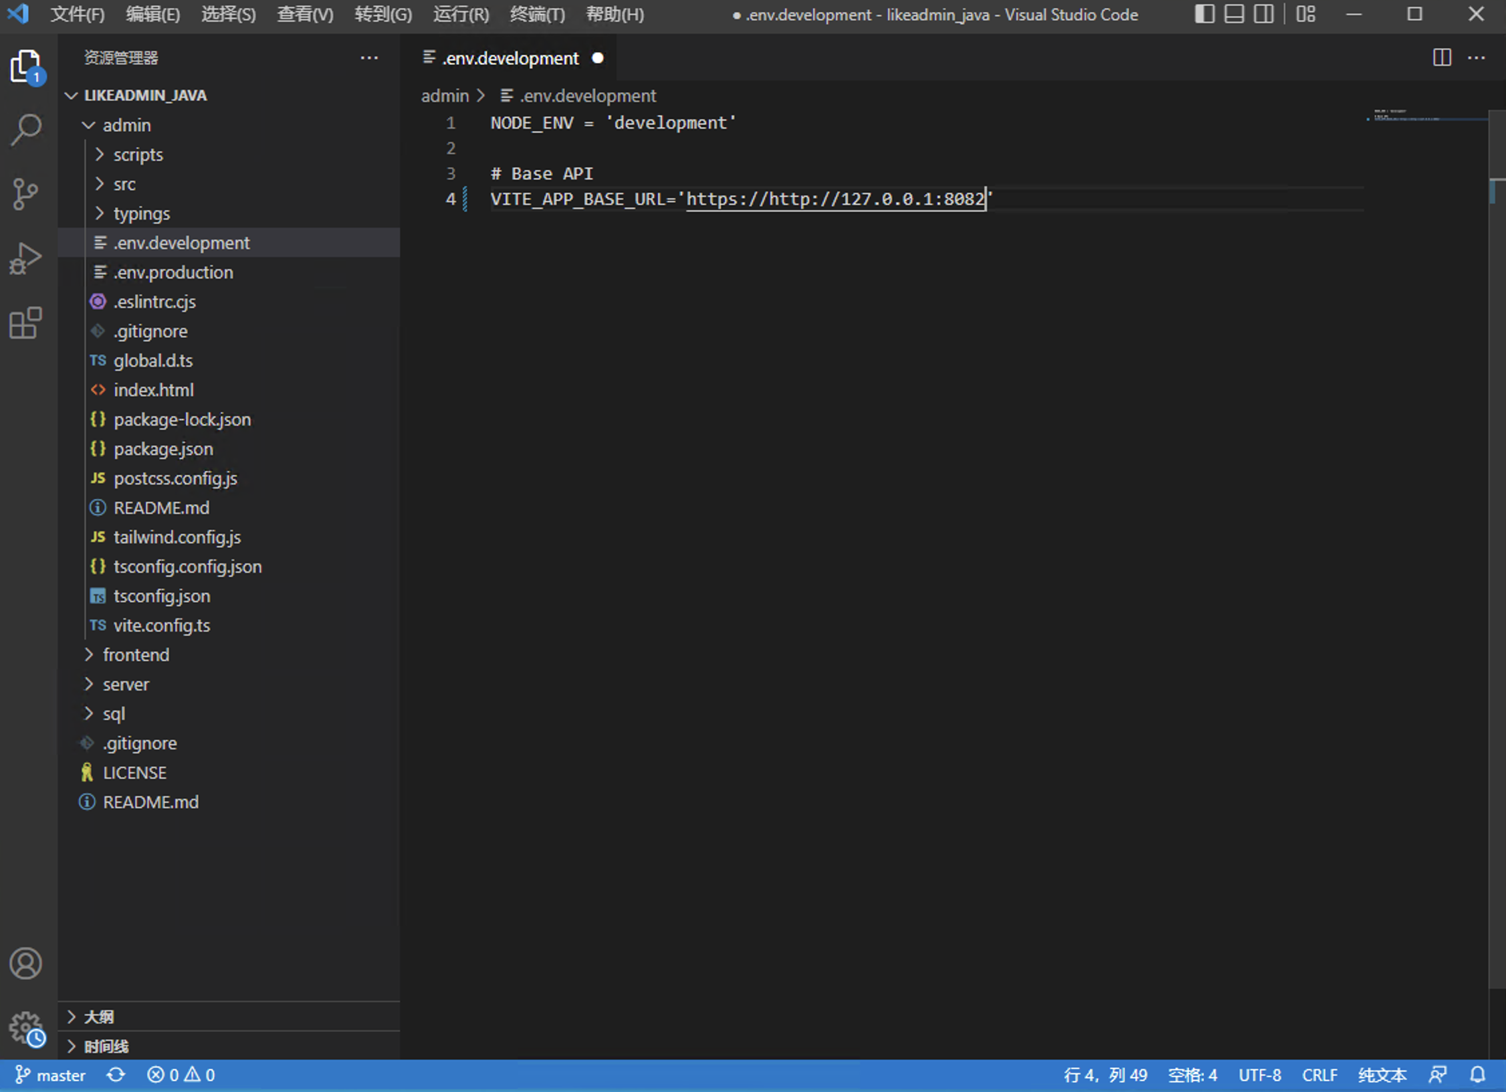Image resolution: width=1506 pixels, height=1092 pixels.
Task: Open package.json file
Action: [x=229, y=449]
